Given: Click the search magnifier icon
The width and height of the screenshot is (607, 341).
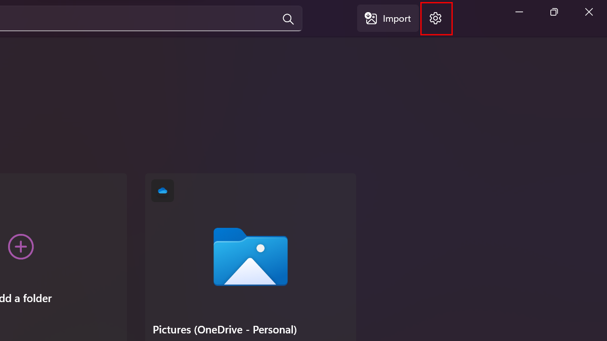Looking at the screenshot, I should point(288,19).
